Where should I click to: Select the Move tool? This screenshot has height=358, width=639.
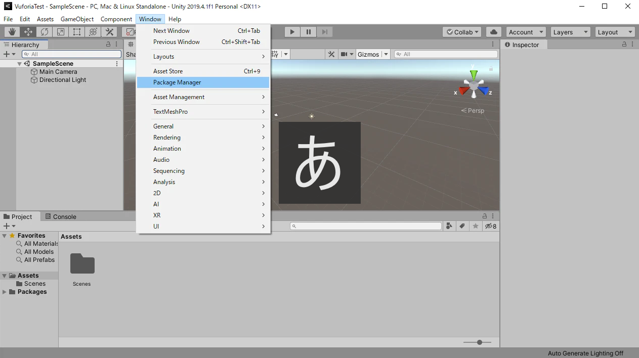click(28, 32)
